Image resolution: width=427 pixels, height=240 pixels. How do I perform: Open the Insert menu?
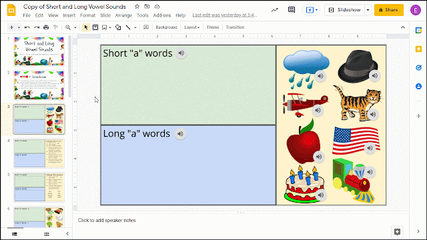pos(69,15)
